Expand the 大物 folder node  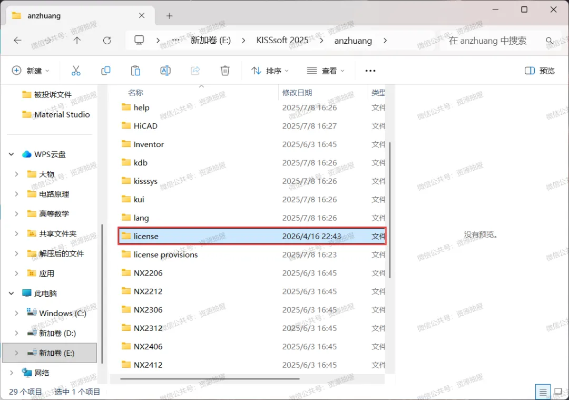point(16,174)
